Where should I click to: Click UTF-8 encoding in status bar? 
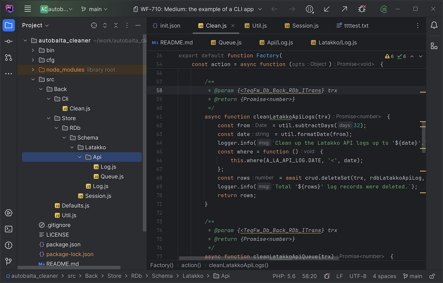[357, 276]
